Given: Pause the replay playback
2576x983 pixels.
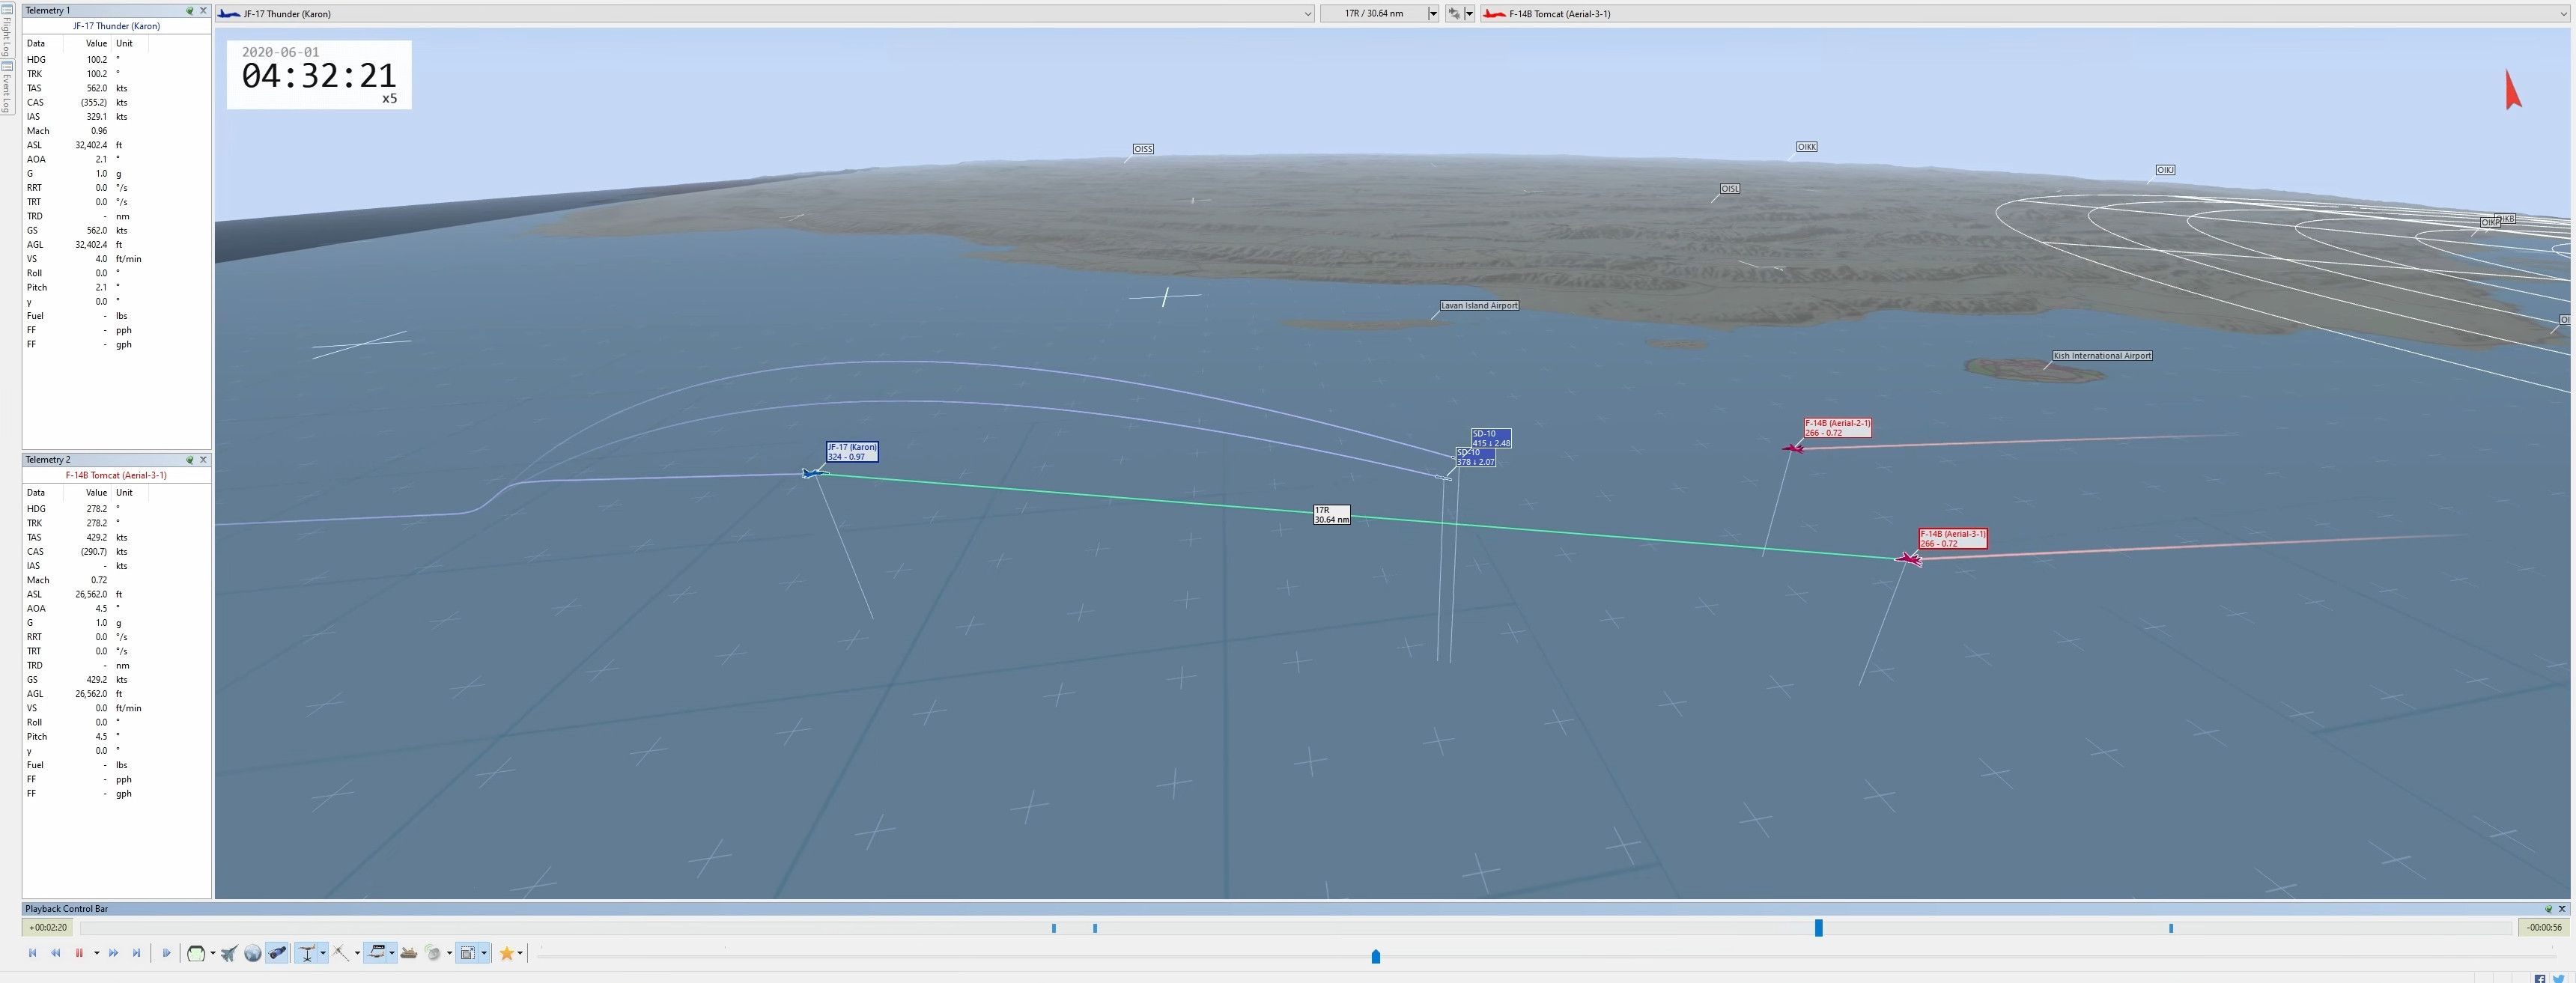Looking at the screenshot, I should point(79,953).
